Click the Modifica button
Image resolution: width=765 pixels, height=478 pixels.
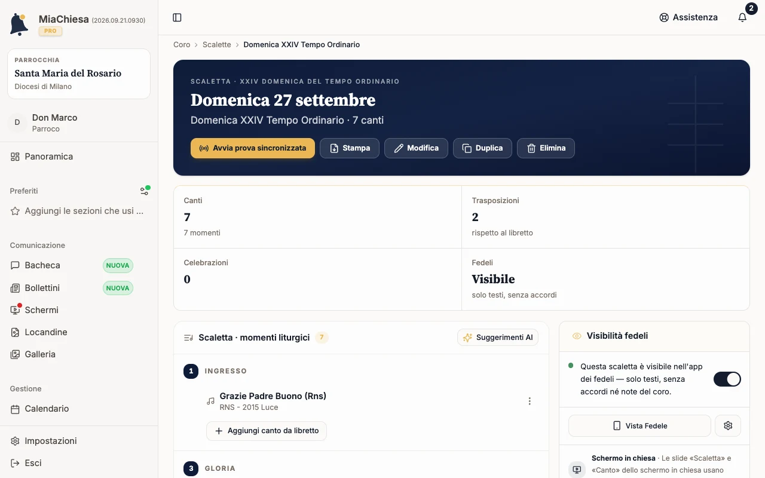coord(416,148)
